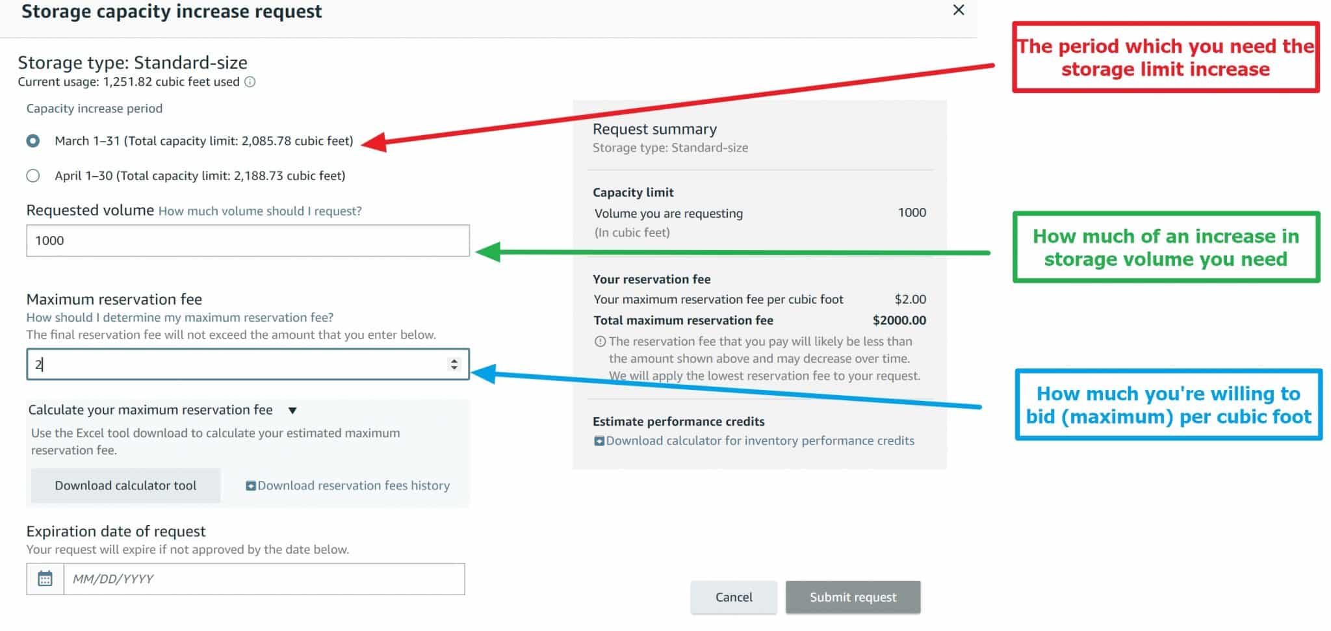Open 'How much volume should I request?' link
The image size is (1331, 631).
260,211
